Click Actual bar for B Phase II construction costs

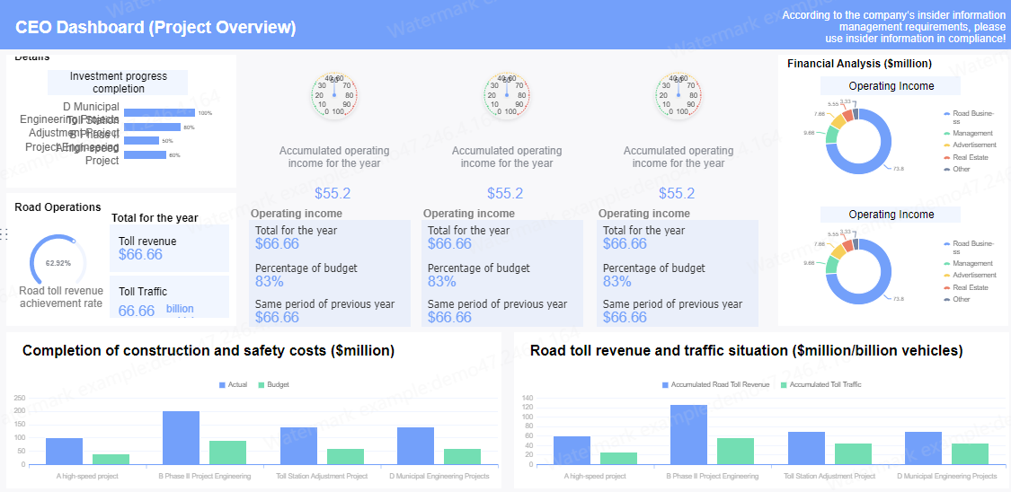[182, 438]
